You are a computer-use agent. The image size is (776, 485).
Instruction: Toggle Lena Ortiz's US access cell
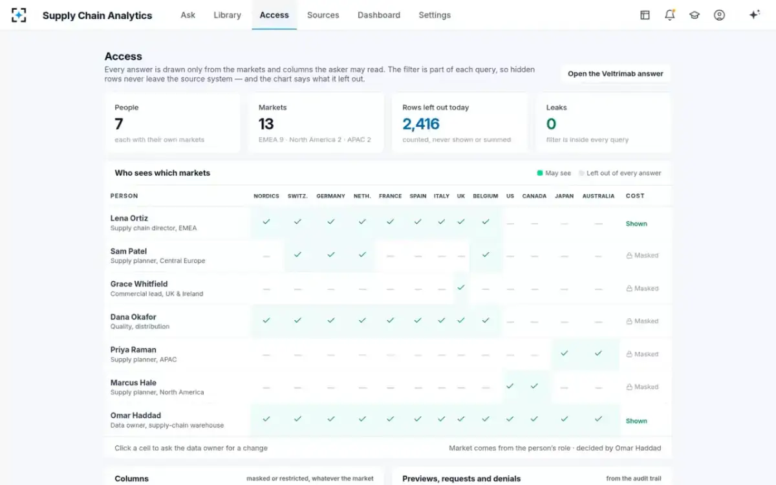[x=510, y=223]
